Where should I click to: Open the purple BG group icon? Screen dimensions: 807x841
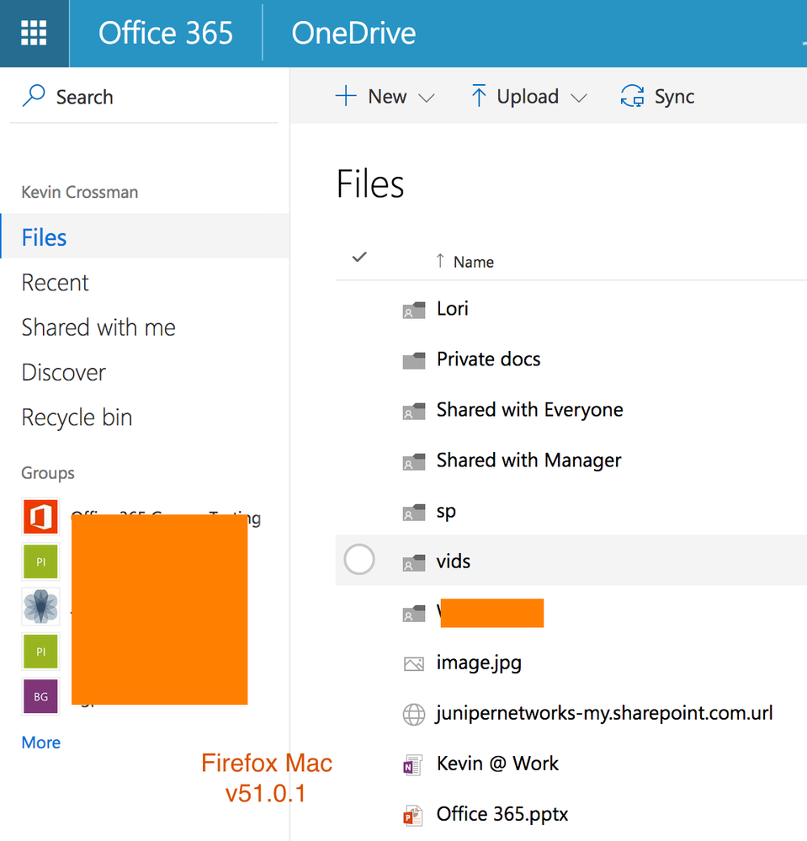[x=40, y=696]
